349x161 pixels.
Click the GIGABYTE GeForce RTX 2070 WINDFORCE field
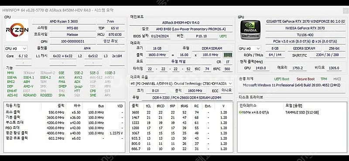[x=305, y=22]
